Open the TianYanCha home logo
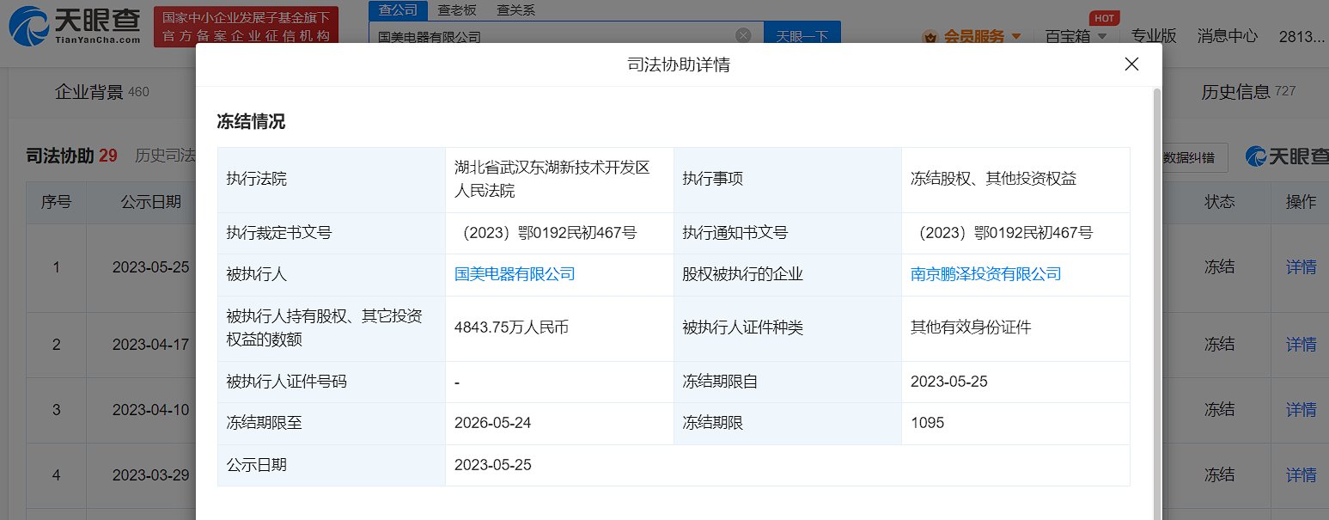 75,25
